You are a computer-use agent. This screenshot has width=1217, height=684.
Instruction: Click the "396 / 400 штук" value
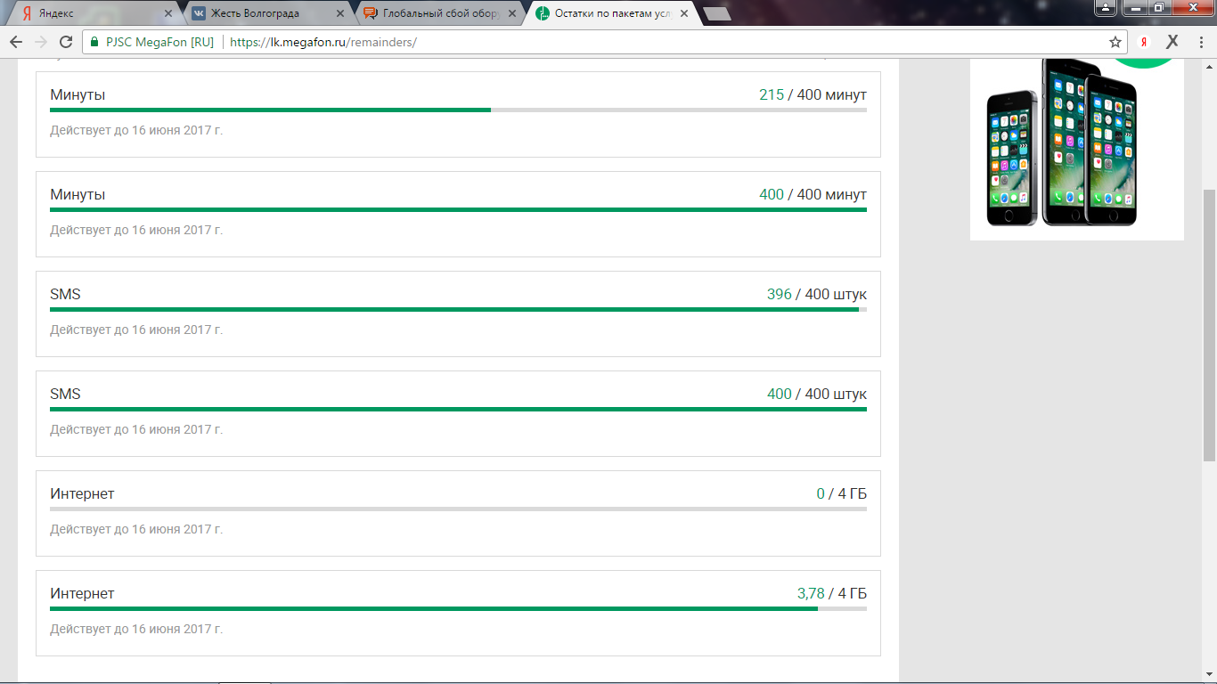point(817,294)
